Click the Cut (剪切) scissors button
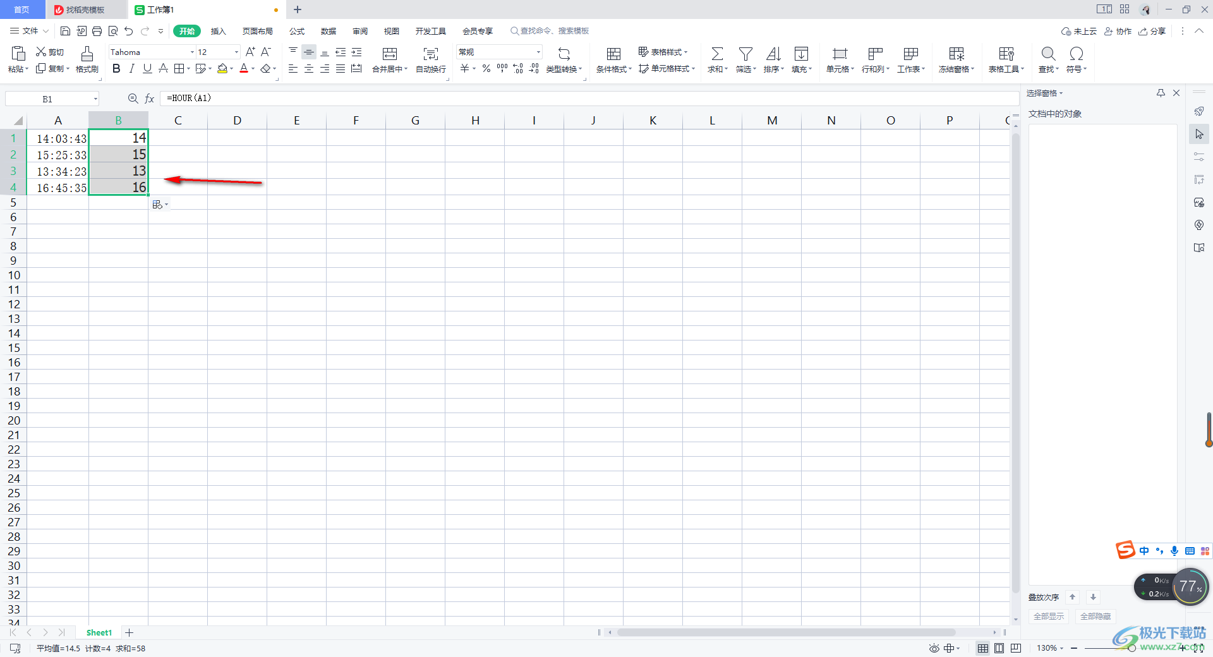The image size is (1213, 657). tap(49, 52)
